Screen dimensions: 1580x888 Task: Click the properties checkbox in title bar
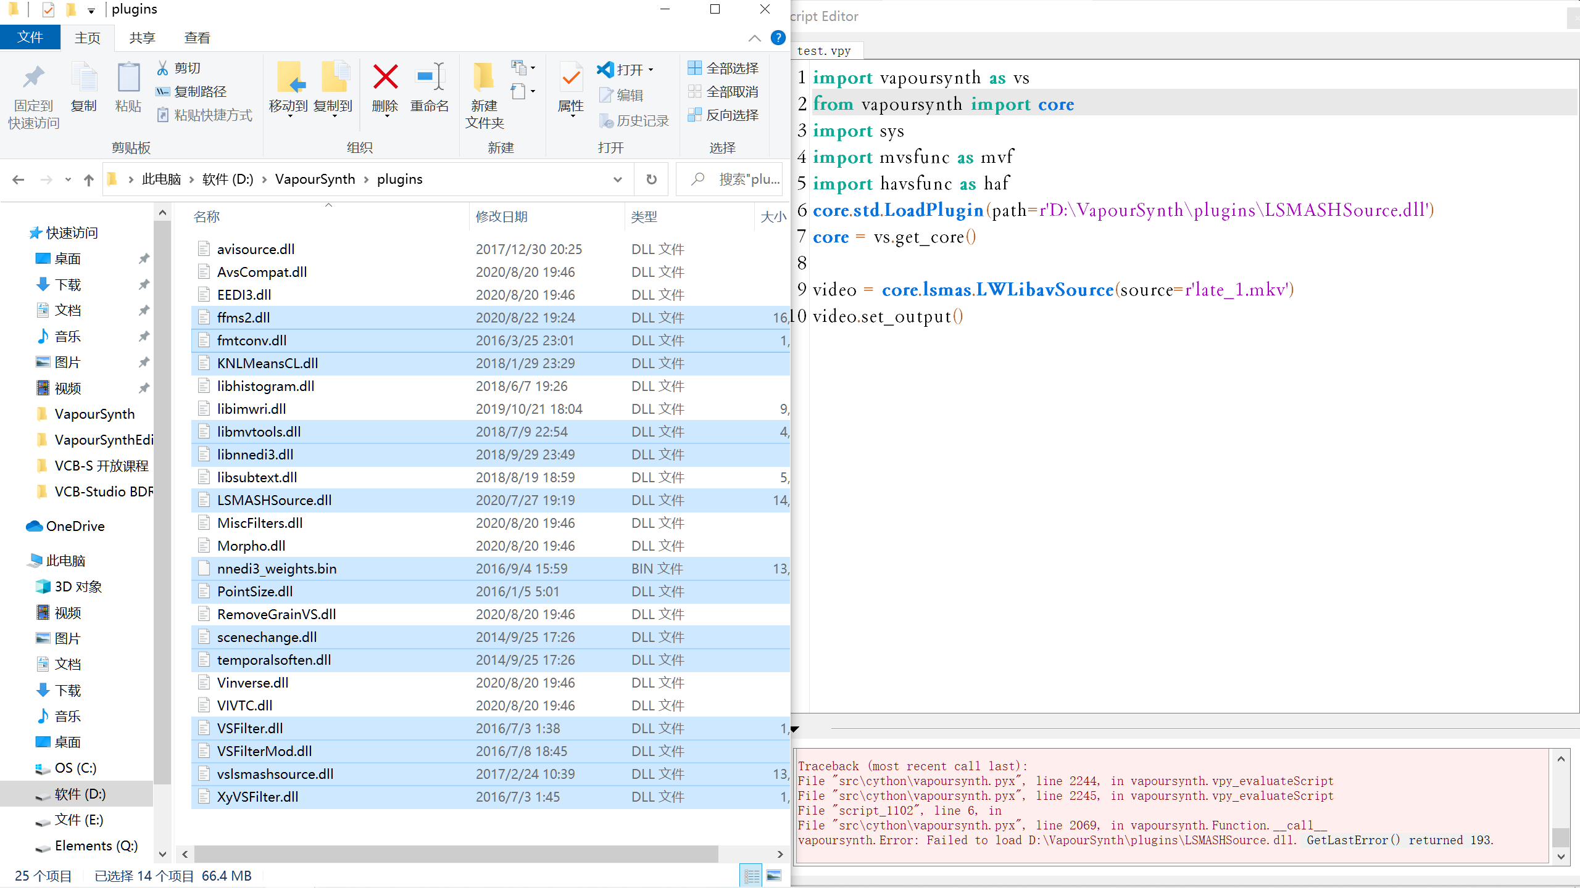49,9
